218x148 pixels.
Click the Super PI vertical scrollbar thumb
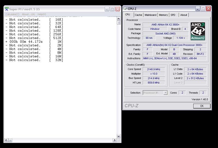[119, 23]
